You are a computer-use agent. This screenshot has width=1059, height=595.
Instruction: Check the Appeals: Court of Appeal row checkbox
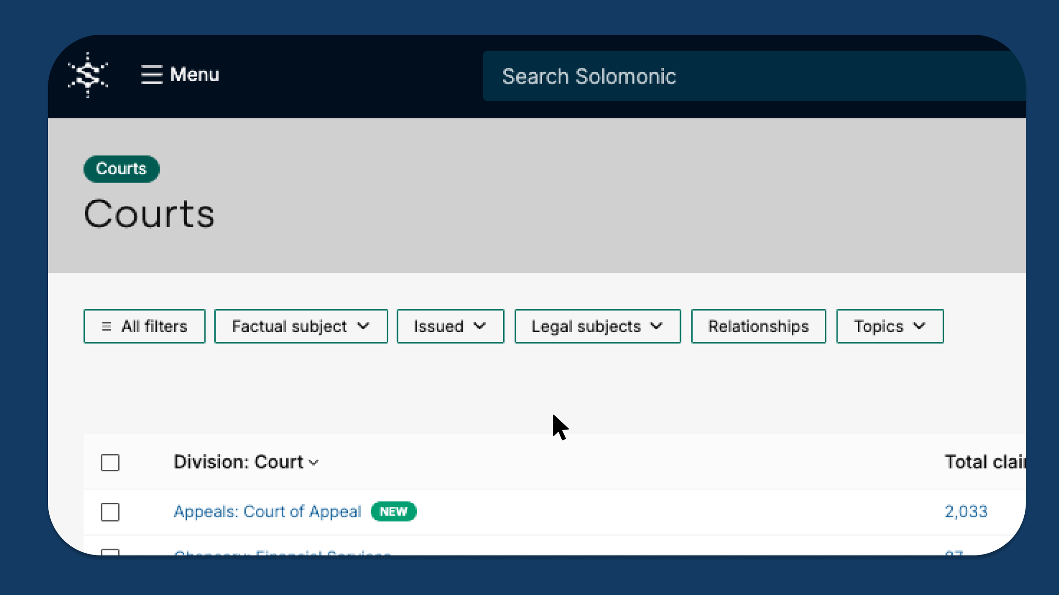110,512
